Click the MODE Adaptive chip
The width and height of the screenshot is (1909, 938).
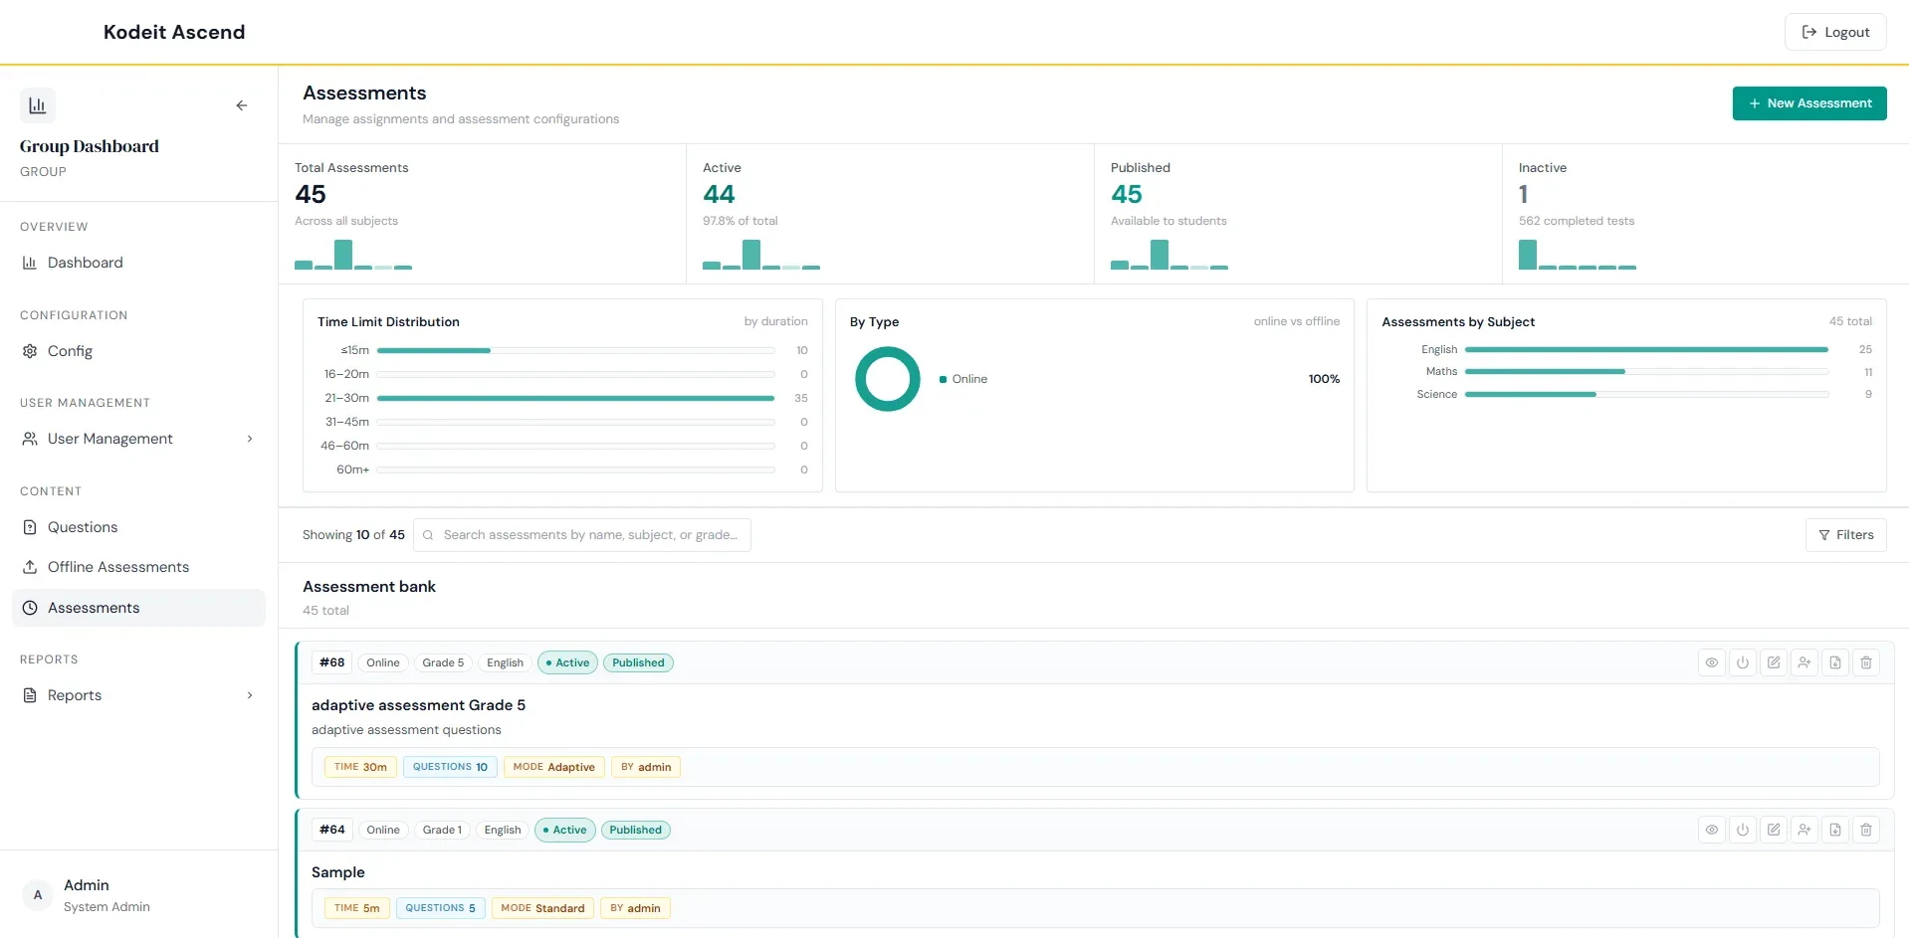click(553, 767)
